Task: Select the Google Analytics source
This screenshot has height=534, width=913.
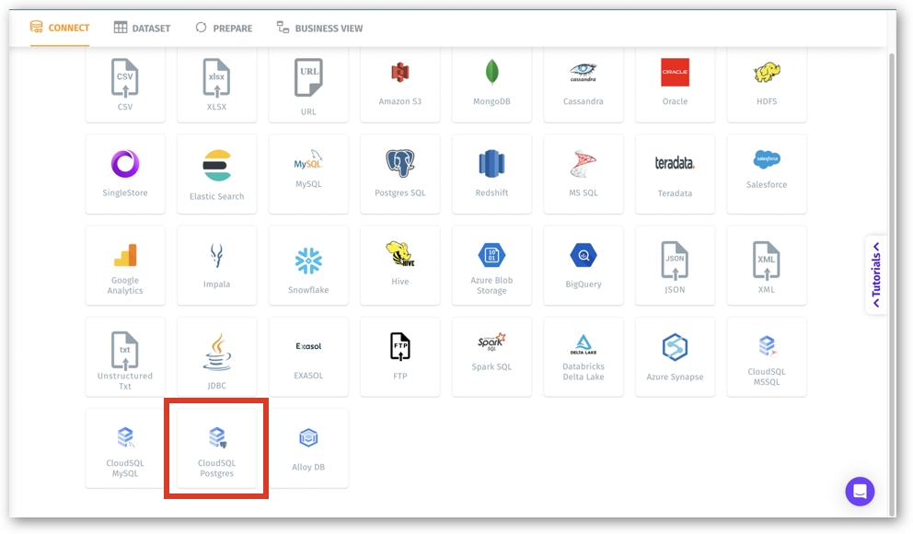Action: tap(125, 266)
